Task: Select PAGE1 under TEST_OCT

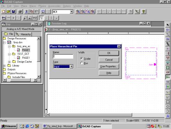Action: coord(26,58)
